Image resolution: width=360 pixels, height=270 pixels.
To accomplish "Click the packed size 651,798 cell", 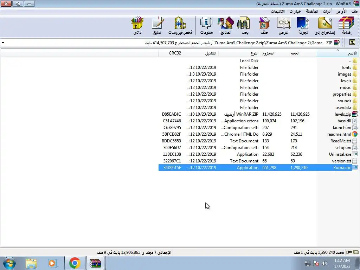I will tap(269, 167).
